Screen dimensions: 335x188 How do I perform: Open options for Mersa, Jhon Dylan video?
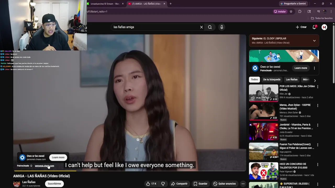point(318,105)
